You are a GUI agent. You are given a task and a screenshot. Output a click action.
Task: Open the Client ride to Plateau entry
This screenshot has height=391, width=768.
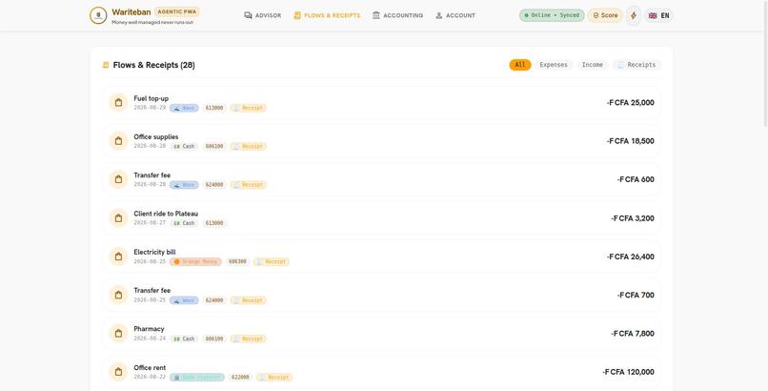166,214
